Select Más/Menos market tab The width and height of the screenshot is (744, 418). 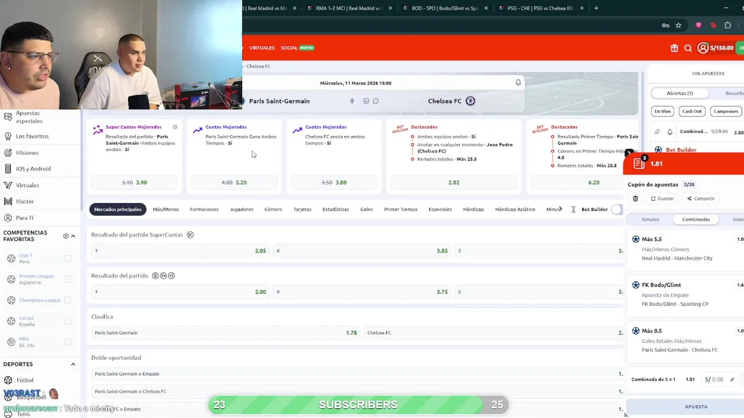[166, 209]
